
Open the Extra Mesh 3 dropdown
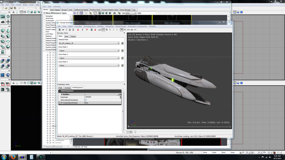89,65
